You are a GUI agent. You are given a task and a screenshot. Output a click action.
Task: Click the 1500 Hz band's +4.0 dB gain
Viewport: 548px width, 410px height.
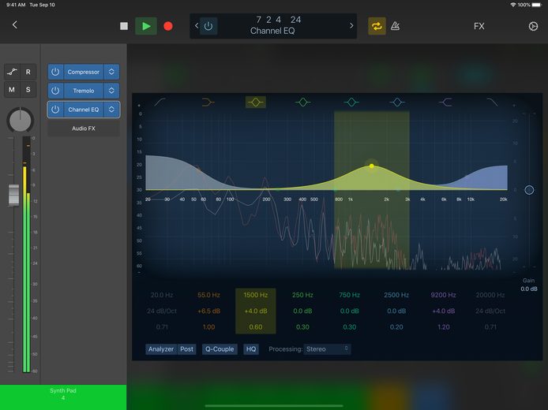pyautogui.click(x=256, y=311)
